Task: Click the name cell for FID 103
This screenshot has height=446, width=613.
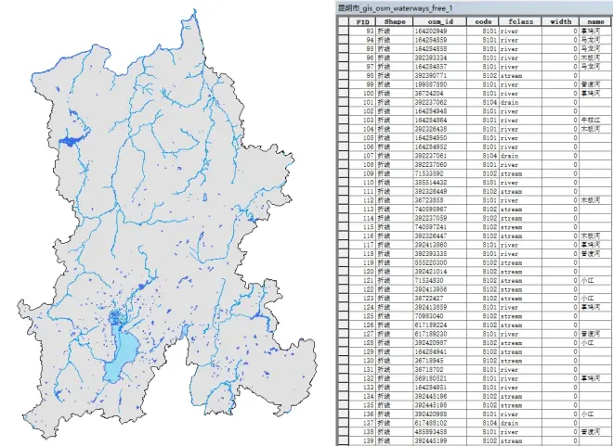Action: 594,121
